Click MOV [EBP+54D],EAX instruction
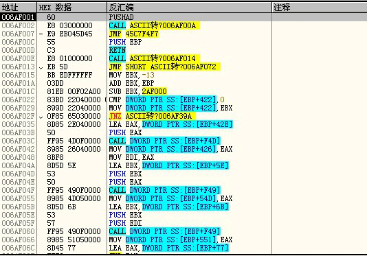The height and width of the screenshot is (256, 367). (170, 198)
